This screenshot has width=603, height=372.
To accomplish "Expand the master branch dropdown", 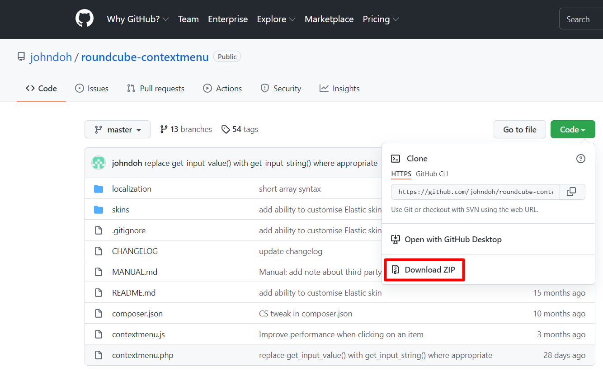I will 118,130.
